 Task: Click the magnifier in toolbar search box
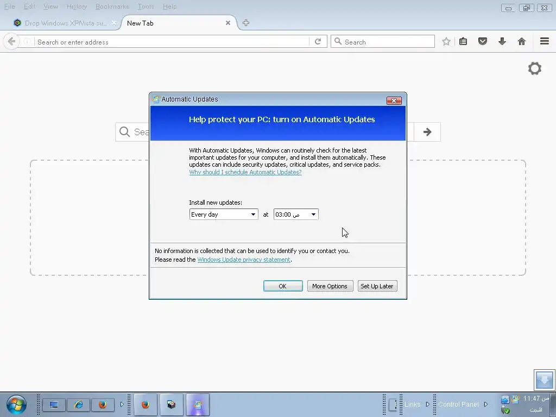pos(338,41)
